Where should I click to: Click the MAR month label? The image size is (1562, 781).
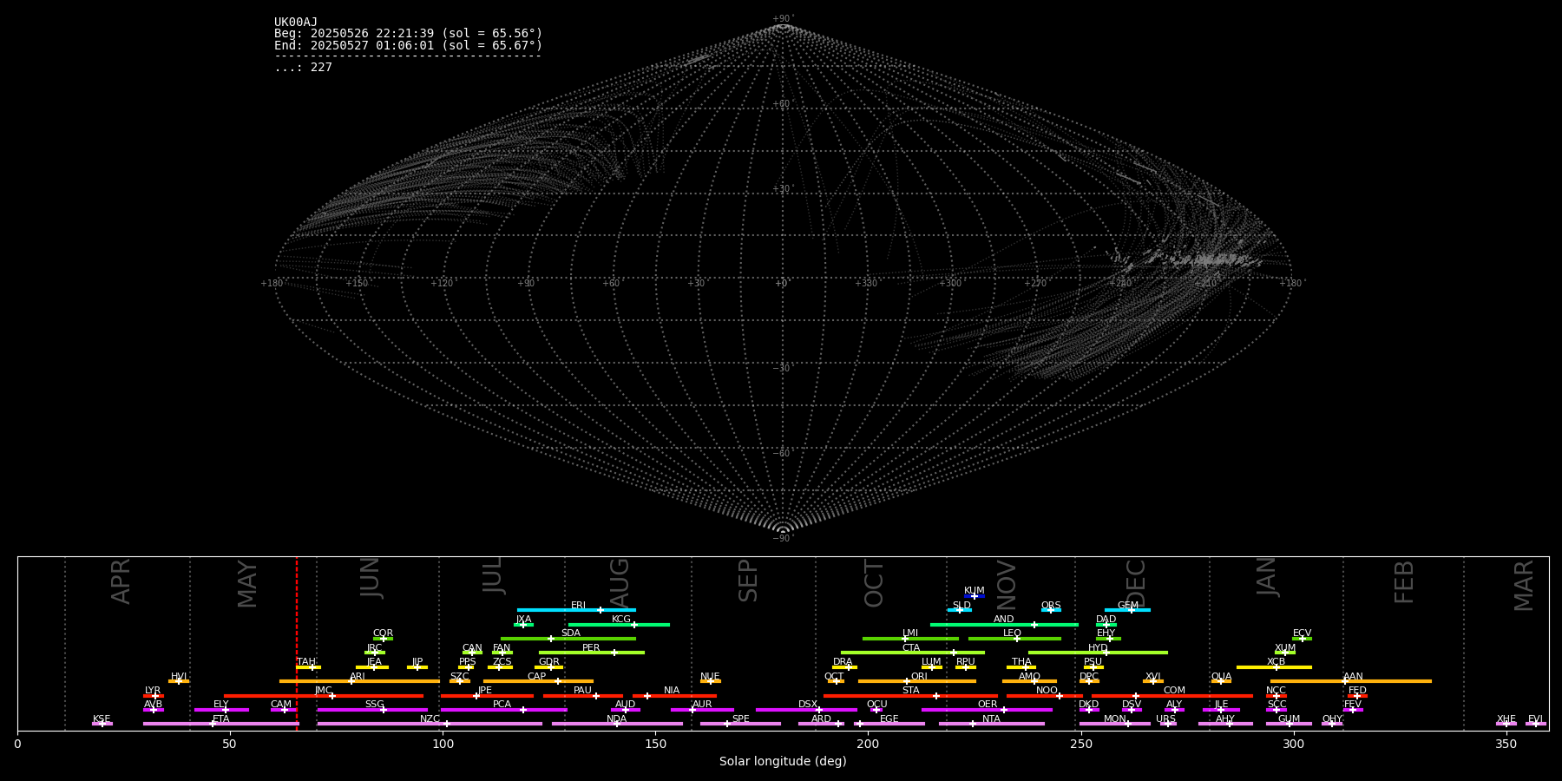(1525, 585)
